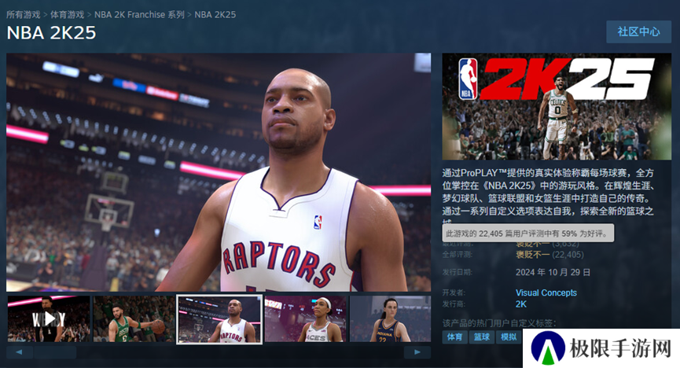680x368 pixels.
Task: Select the Aces player screenshot thumbnail
Action: click(305, 318)
